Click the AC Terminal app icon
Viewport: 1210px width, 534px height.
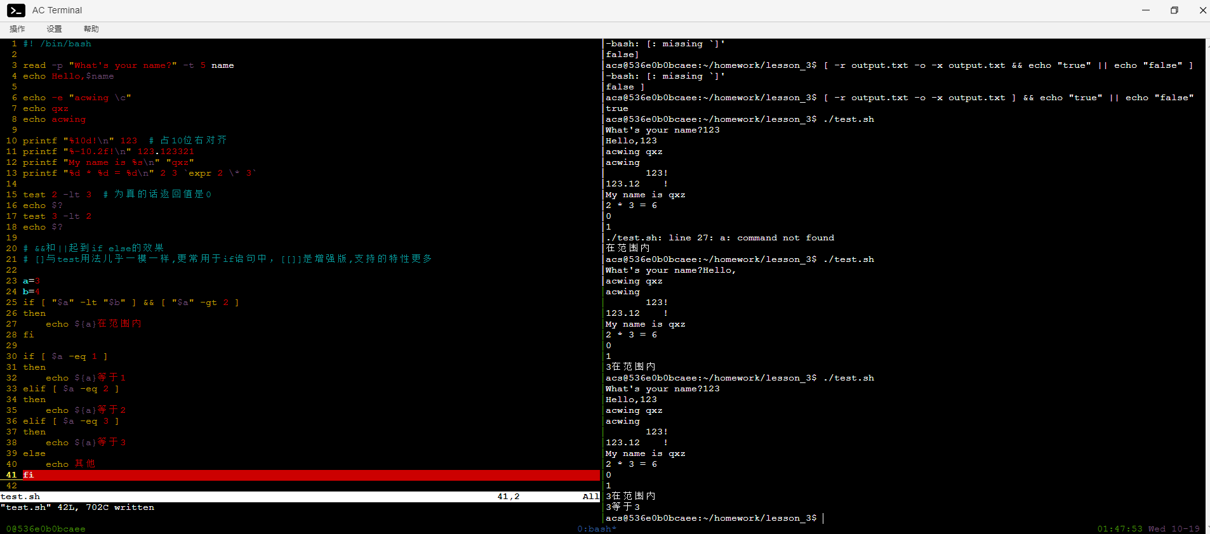click(16, 10)
